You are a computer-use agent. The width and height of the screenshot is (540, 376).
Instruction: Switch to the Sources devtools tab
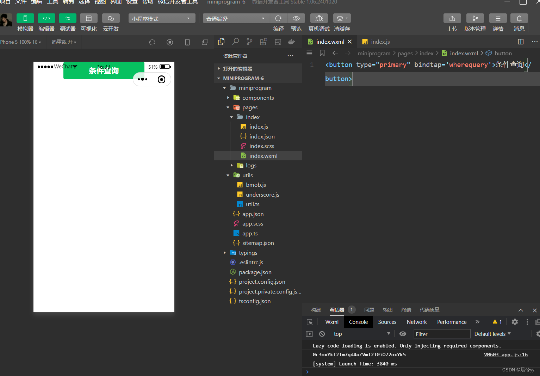tap(387, 322)
